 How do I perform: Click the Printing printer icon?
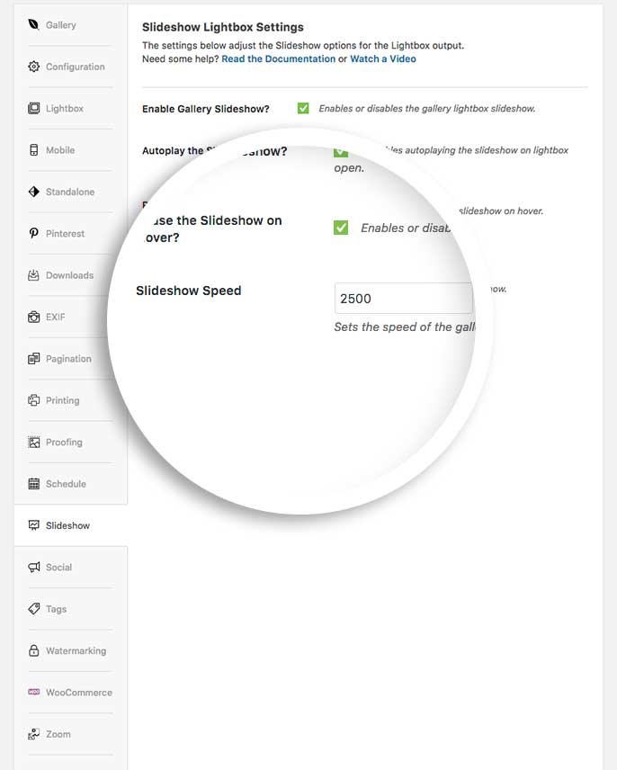click(x=34, y=400)
